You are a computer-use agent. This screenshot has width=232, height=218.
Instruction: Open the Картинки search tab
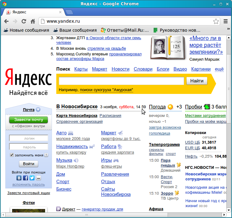[201, 69]
